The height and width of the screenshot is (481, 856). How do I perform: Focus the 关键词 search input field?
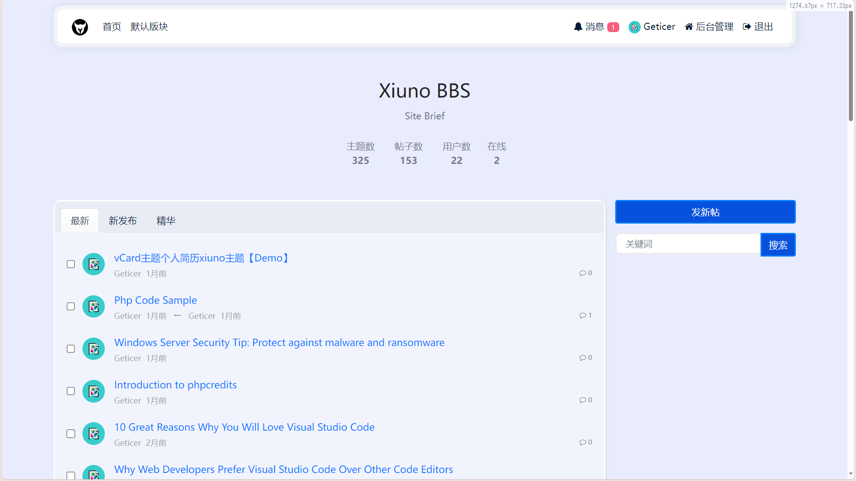click(688, 244)
